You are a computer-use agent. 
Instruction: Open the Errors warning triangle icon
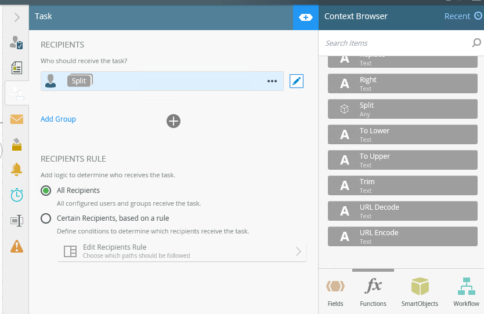17,247
